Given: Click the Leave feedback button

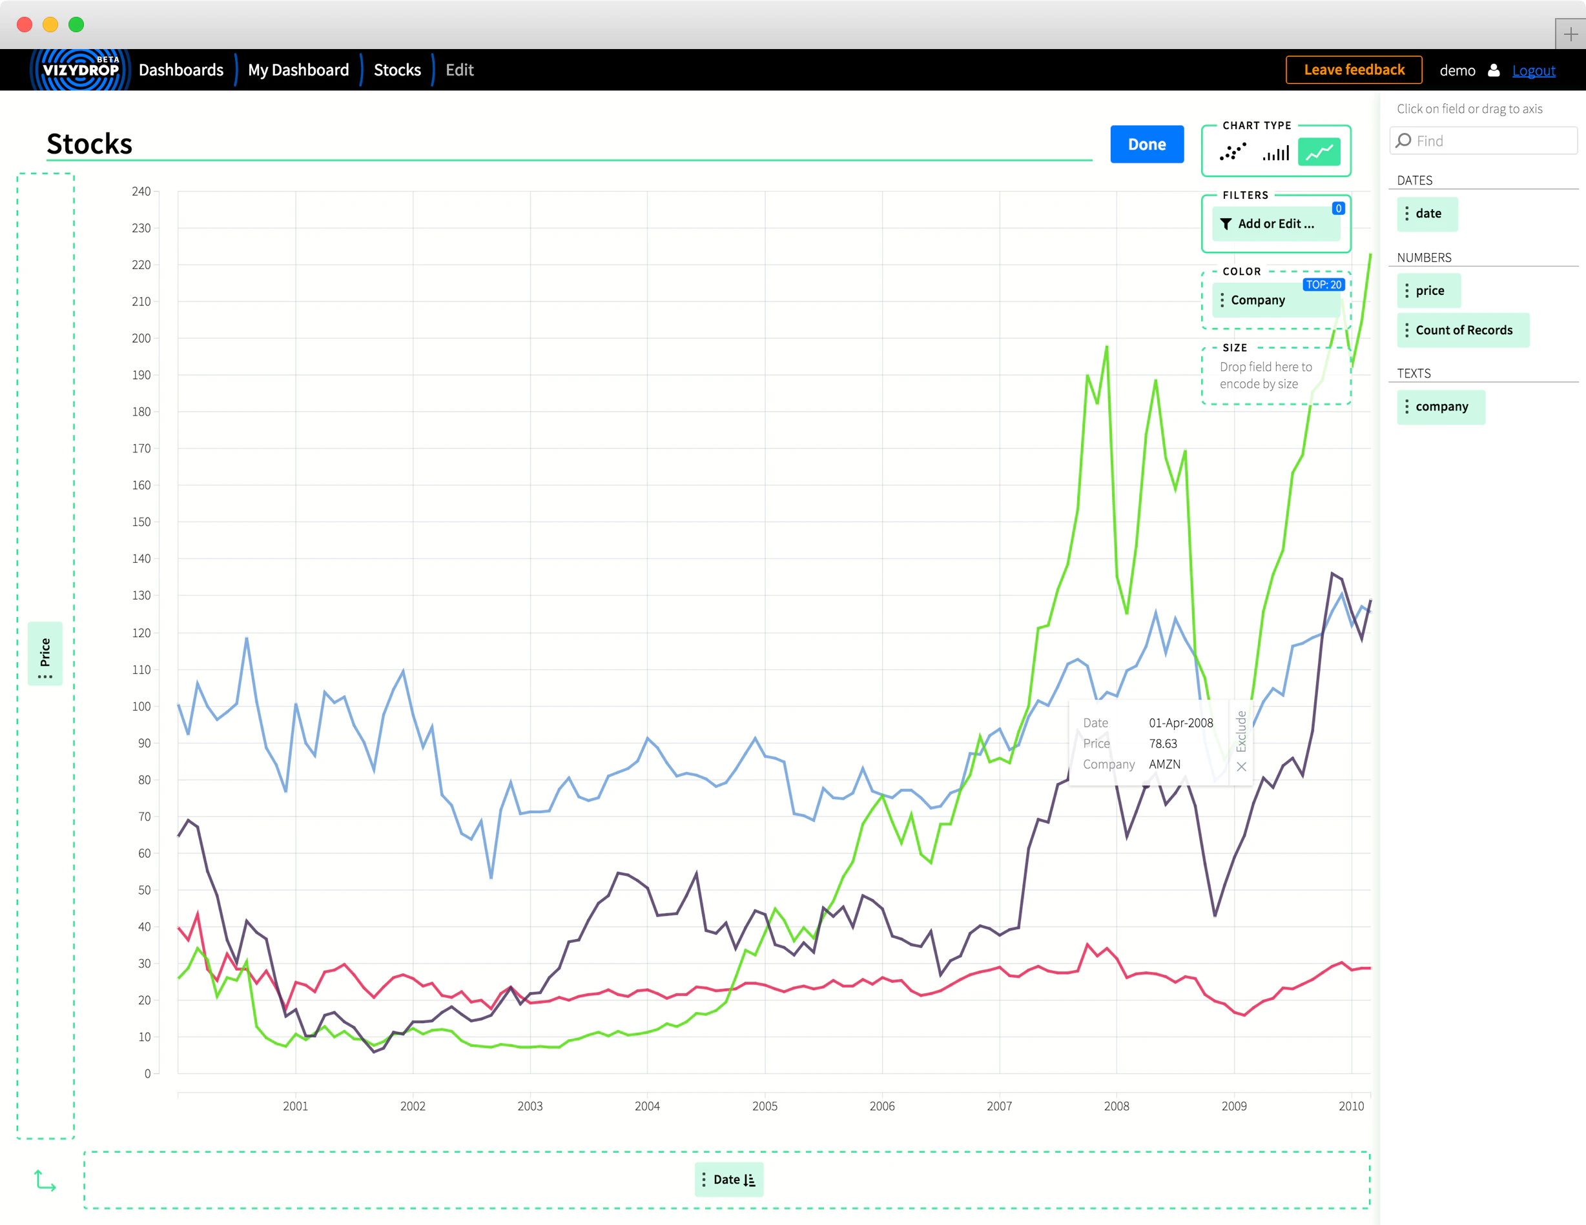Looking at the screenshot, I should 1354,70.
